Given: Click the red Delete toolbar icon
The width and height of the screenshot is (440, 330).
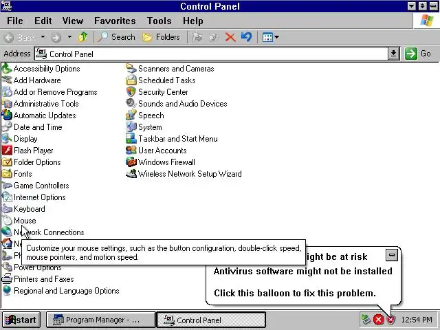Looking at the screenshot, I should (x=230, y=37).
